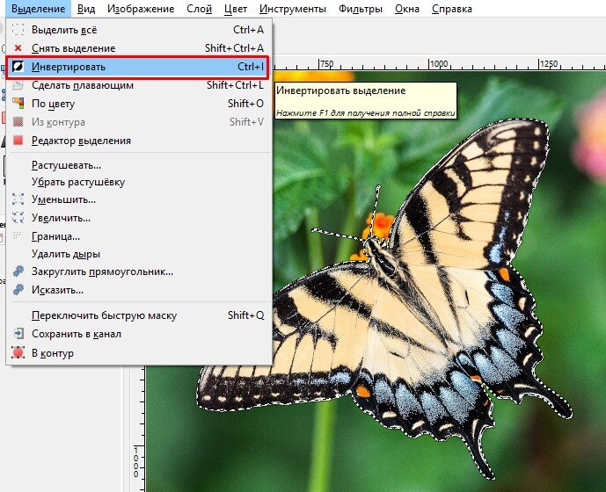Choose Выделить всё menu entry
The image size is (606, 492).
(138, 30)
